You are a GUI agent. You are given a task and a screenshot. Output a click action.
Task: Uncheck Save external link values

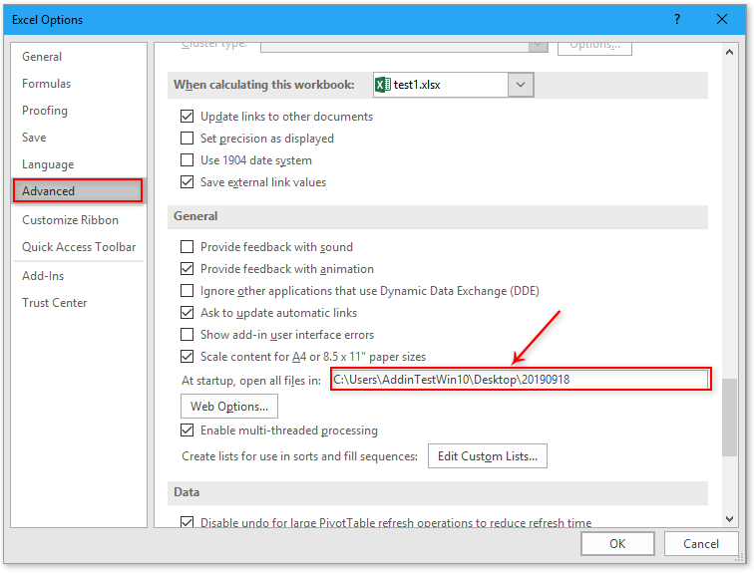[x=188, y=182]
